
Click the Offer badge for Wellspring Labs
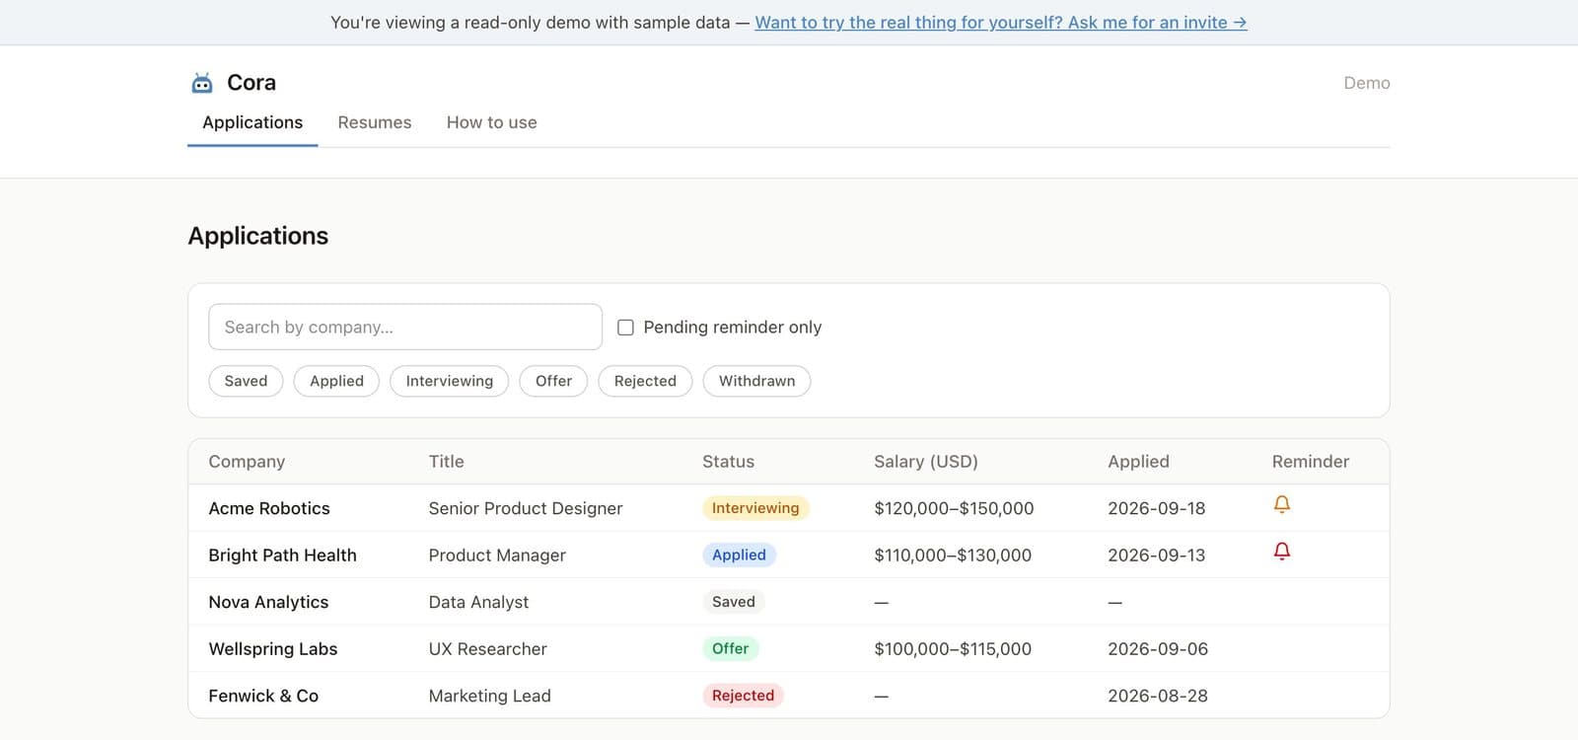point(731,648)
